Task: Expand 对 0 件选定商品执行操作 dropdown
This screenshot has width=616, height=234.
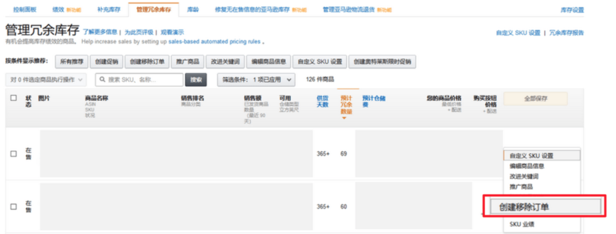Action: [46, 80]
